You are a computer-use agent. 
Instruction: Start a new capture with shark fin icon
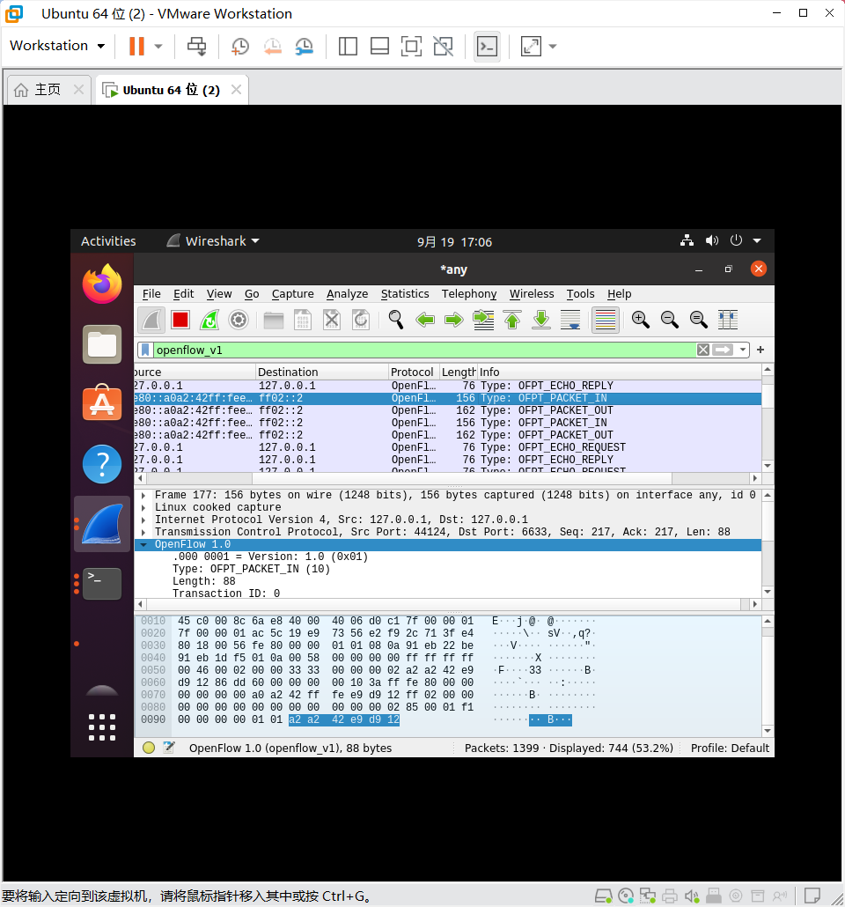151,320
